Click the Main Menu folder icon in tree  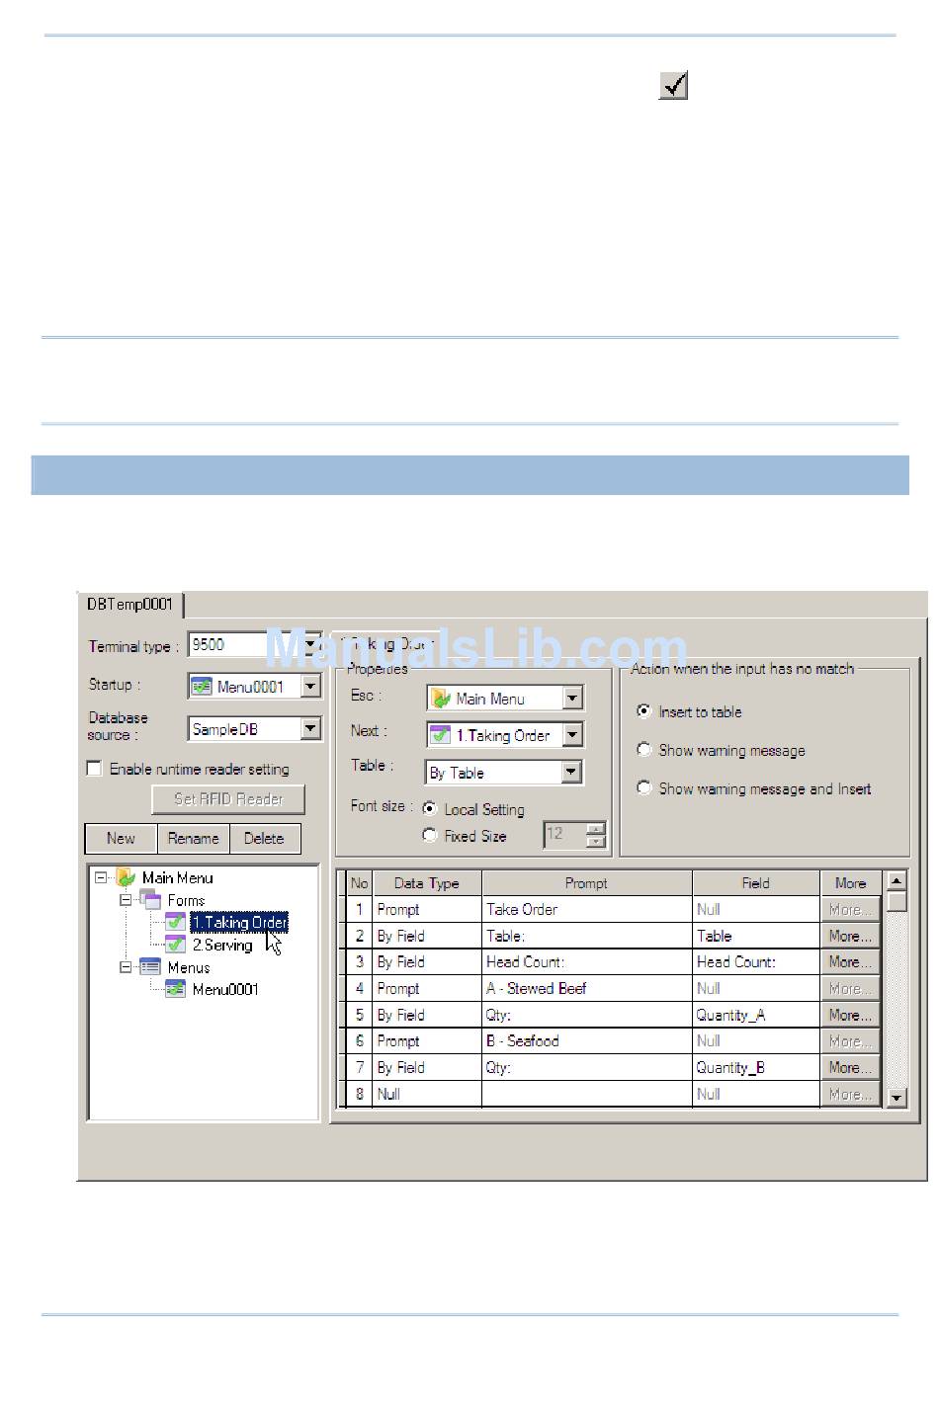click(126, 877)
